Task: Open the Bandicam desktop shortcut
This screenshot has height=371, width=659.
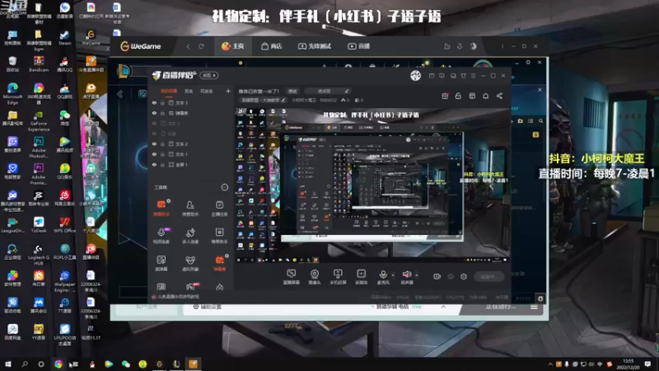Action: 39,64
